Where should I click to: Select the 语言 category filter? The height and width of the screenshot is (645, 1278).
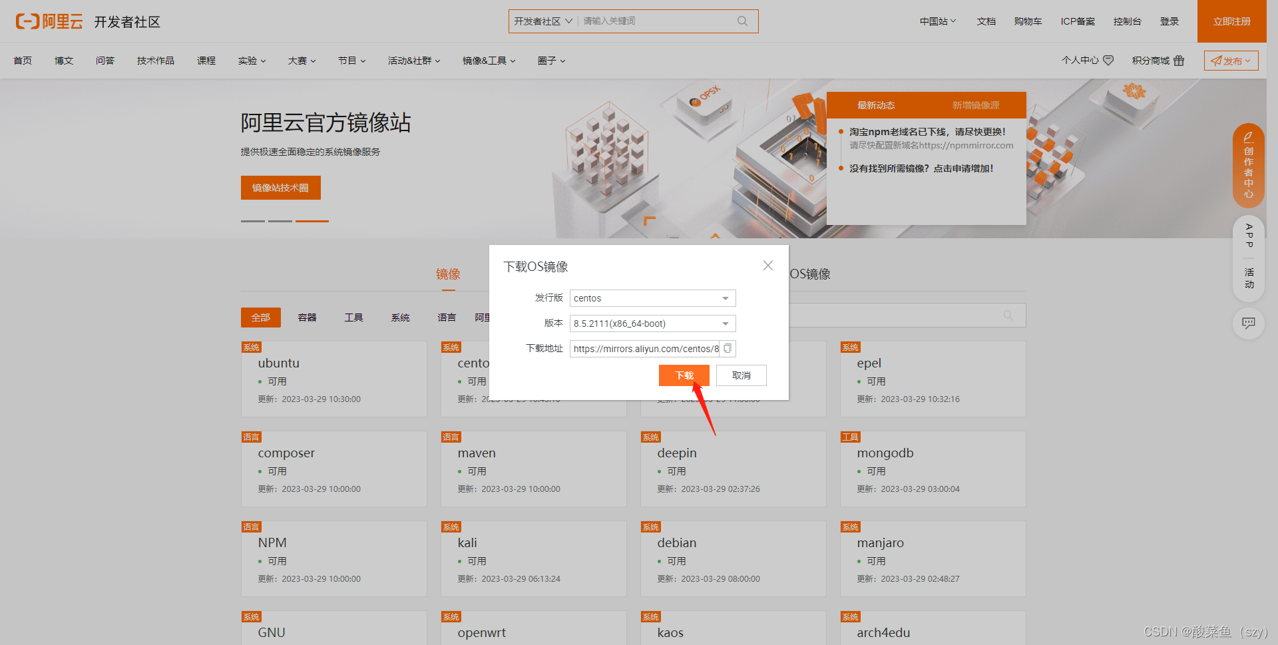(447, 318)
